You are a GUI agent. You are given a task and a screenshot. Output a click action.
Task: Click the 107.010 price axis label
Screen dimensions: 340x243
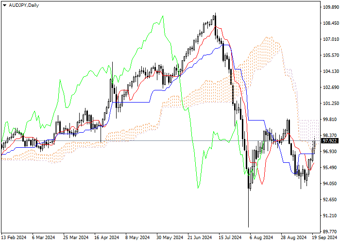pyautogui.click(x=331, y=39)
